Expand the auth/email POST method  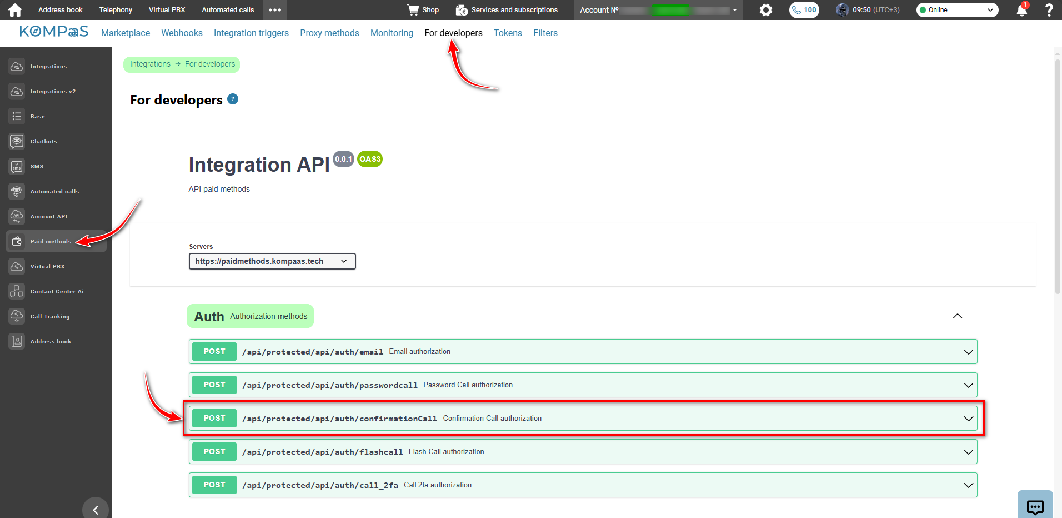[x=583, y=352]
